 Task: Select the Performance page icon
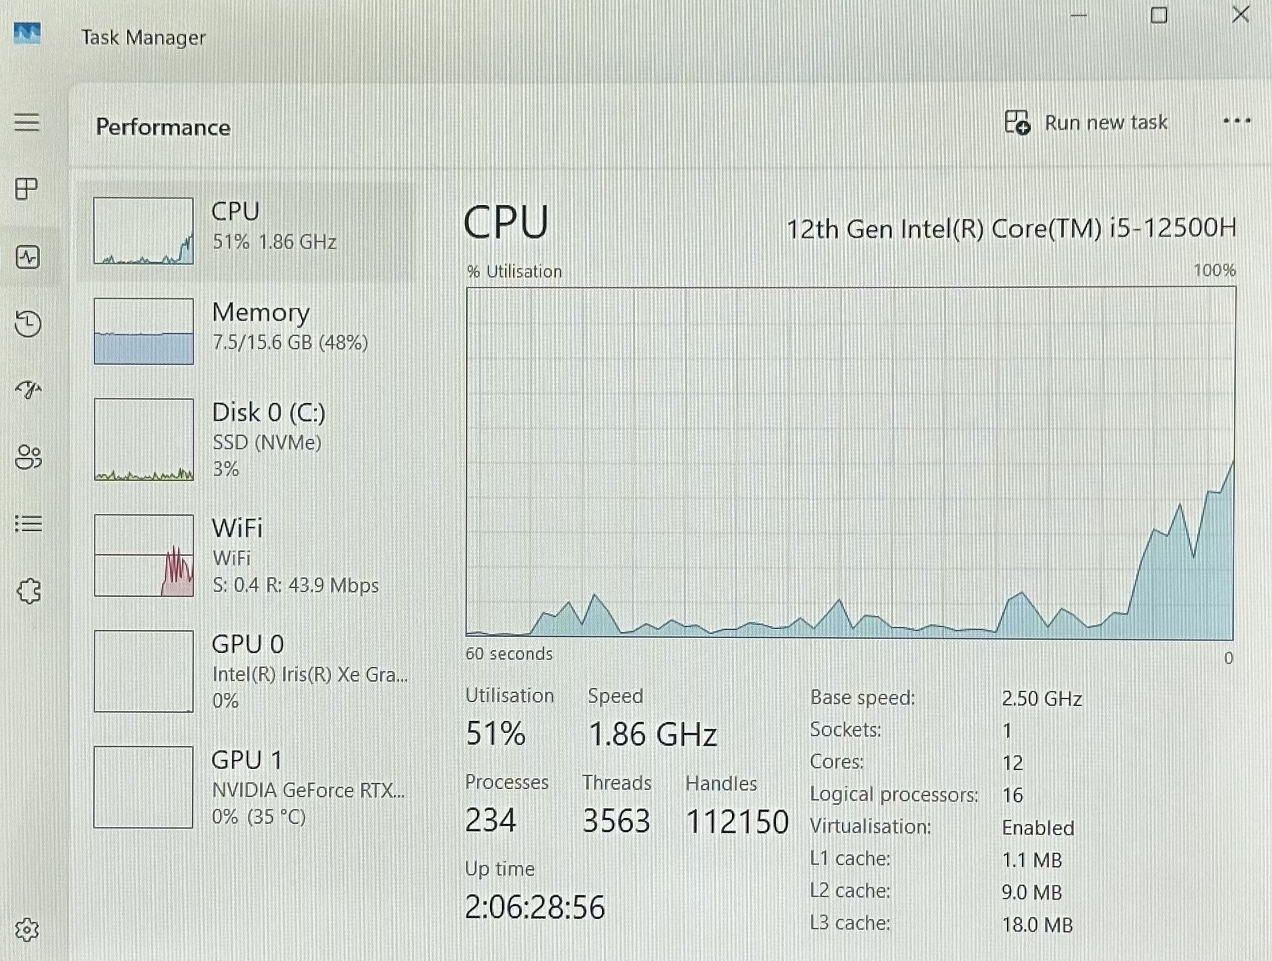(27, 257)
